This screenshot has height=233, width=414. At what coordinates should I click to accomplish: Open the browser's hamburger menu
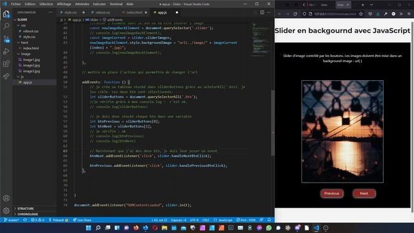(x=409, y=14)
